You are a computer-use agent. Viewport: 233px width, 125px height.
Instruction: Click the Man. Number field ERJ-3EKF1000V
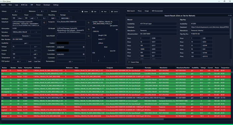coord(26,39)
